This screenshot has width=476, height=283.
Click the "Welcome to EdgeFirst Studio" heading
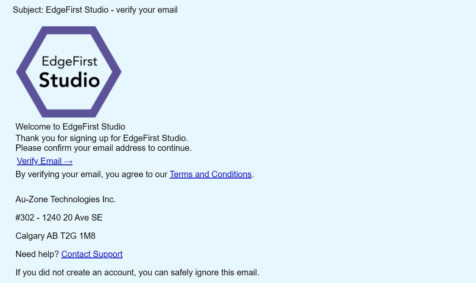click(70, 127)
